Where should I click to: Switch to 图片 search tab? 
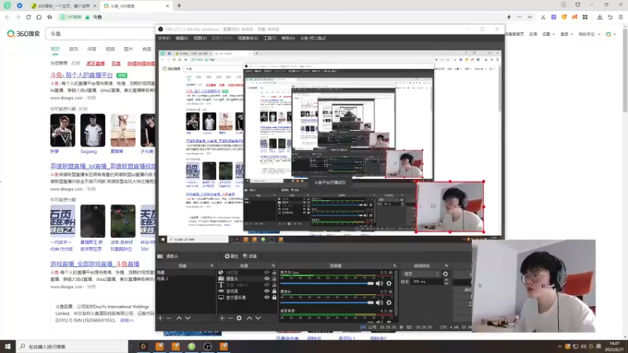click(128, 49)
